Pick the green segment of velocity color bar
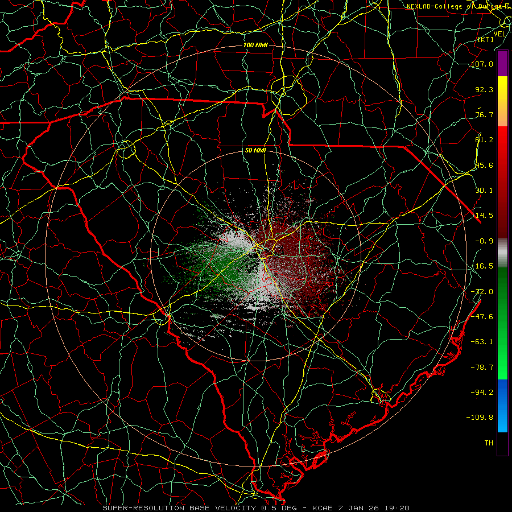This screenshot has height=512, width=512. (x=502, y=323)
